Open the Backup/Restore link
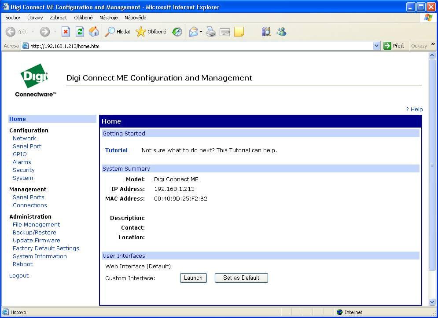The image size is (438, 318). tap(34, 232)
